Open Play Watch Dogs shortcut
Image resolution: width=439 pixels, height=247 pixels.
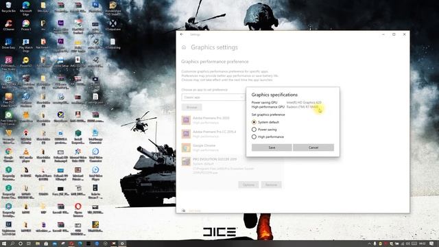(x=26, y=45)
